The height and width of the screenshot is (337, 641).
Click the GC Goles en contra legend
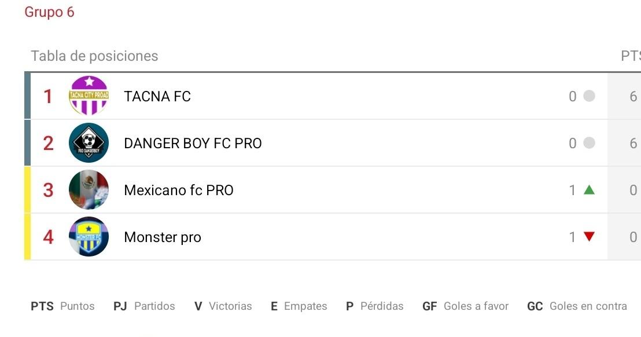(x=577, y=306)
